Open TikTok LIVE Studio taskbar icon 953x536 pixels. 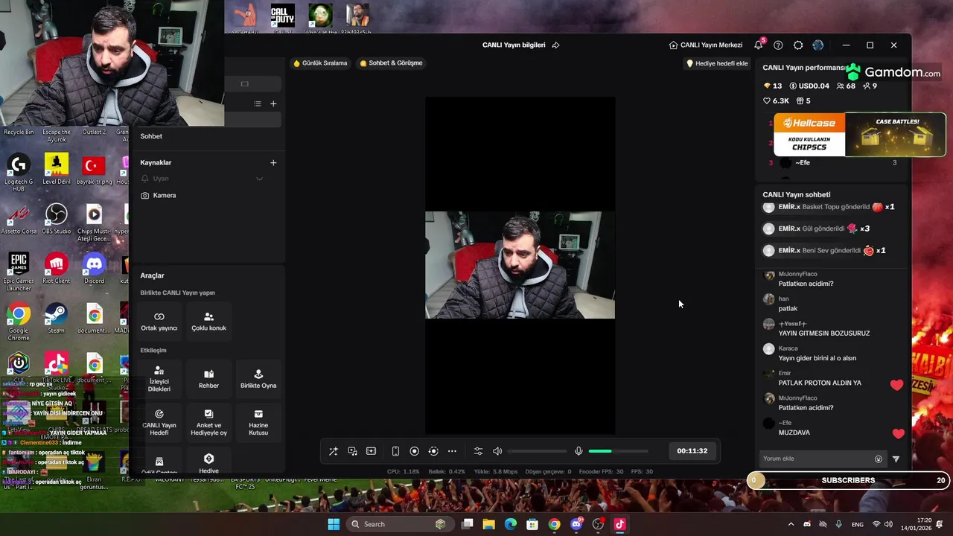tap(619, 524)
